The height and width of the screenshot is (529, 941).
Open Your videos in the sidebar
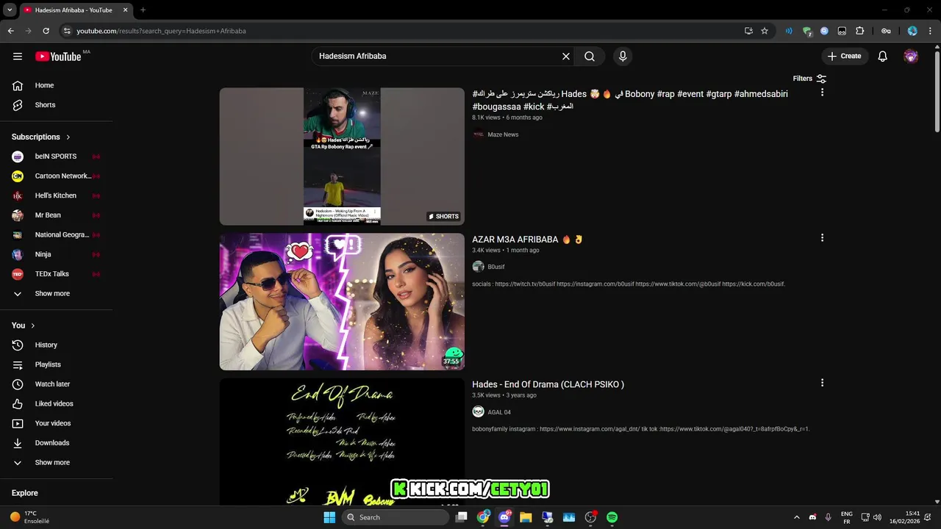[56, 423]
